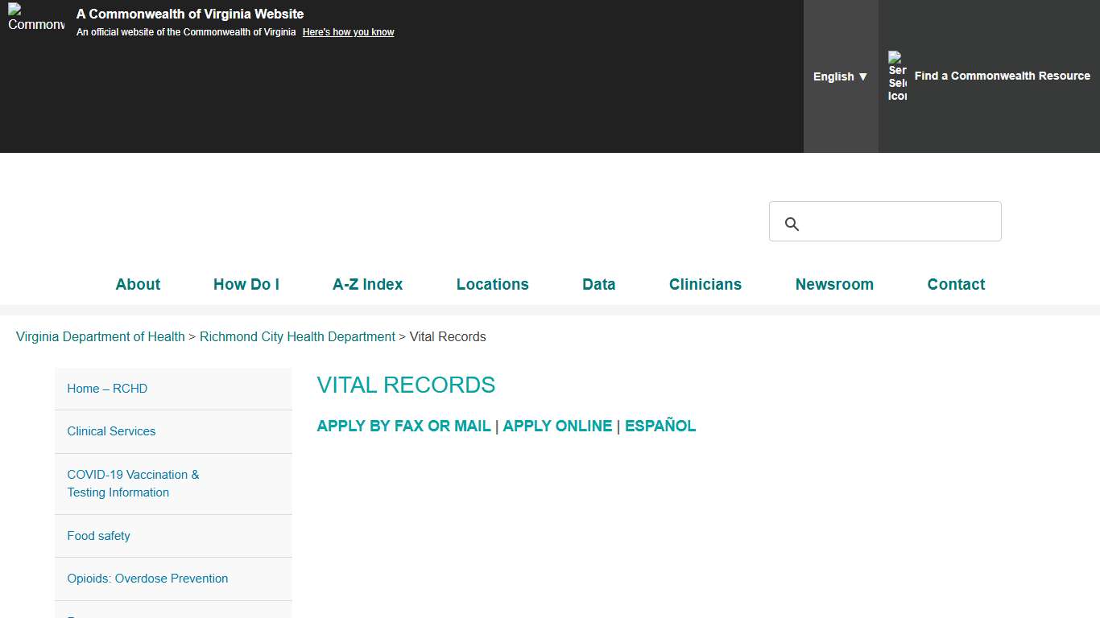The width and height of the screenshot is (1100, 618).
Task: Click APPLY BY FAX OR MAIL
Action: (x=403, y=426)
